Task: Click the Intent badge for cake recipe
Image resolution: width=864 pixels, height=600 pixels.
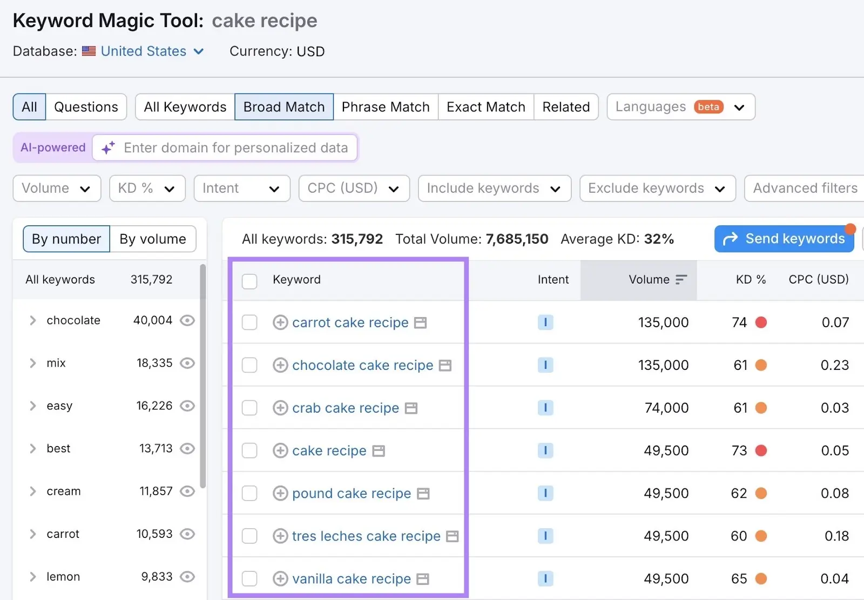Action: click(545, 450)
